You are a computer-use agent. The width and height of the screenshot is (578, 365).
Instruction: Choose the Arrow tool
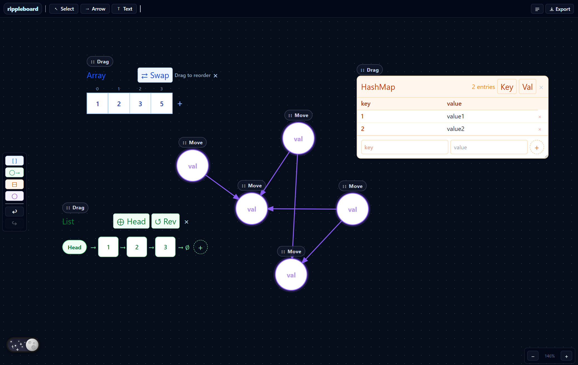pyautogui.click(x=95, y=9)
